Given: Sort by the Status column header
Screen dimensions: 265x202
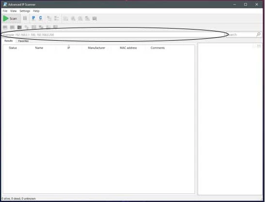Looking at the screenshot, I should (x=13, y=48).
